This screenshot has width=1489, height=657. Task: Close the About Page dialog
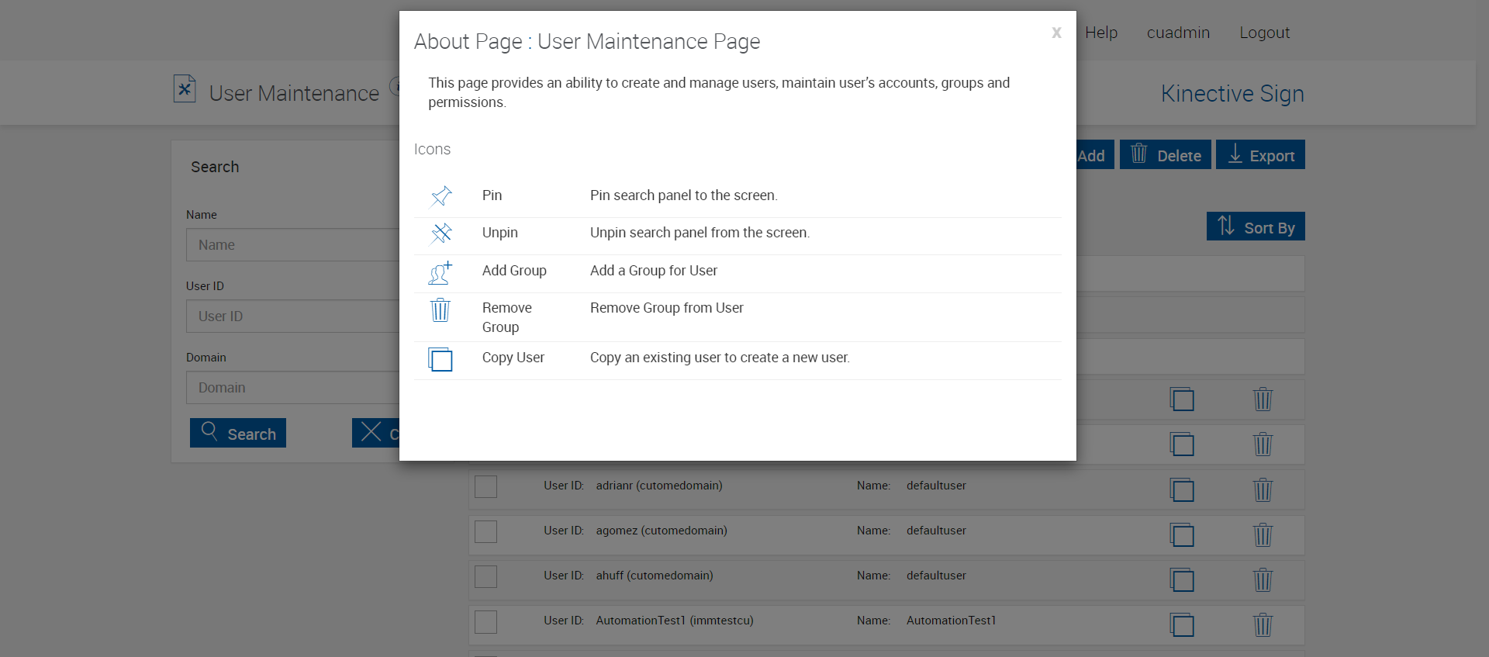(x=1055, y=33)
